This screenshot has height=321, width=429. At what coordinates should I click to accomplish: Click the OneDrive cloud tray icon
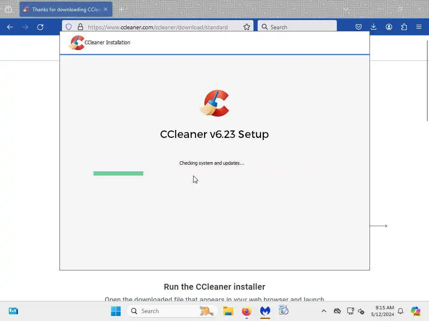coord(337,311)
